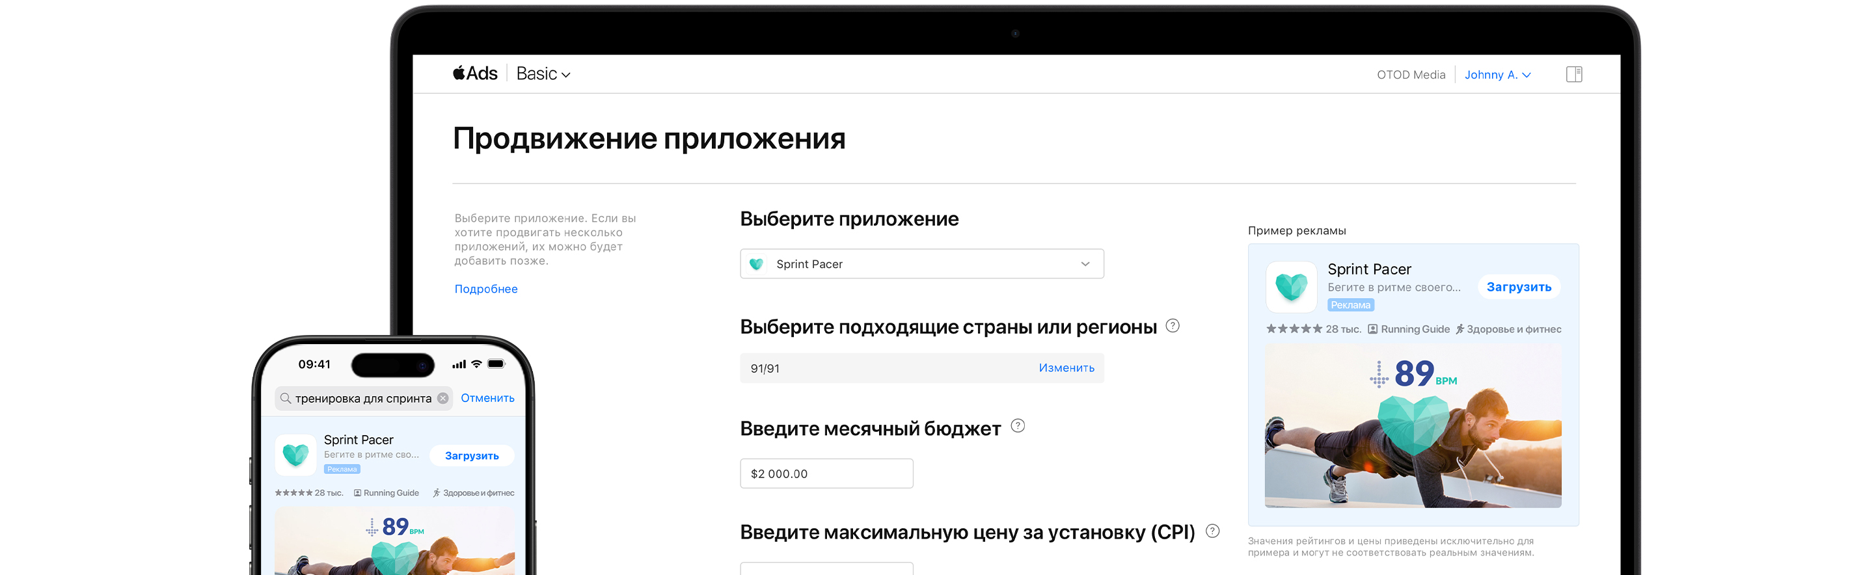This screenshot has width=1874, height=575.
Task: Click help icon beside monthly budget heading
Action: (1018, 426)
